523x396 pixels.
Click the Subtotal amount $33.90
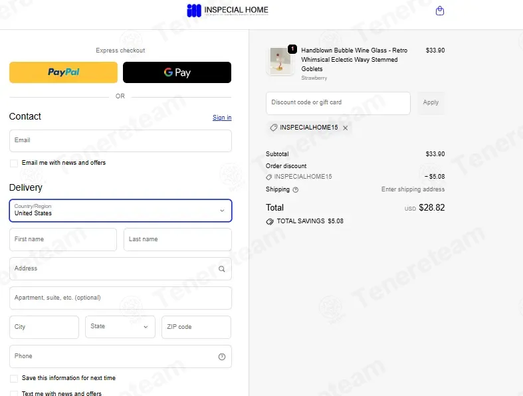coord(435,154)
